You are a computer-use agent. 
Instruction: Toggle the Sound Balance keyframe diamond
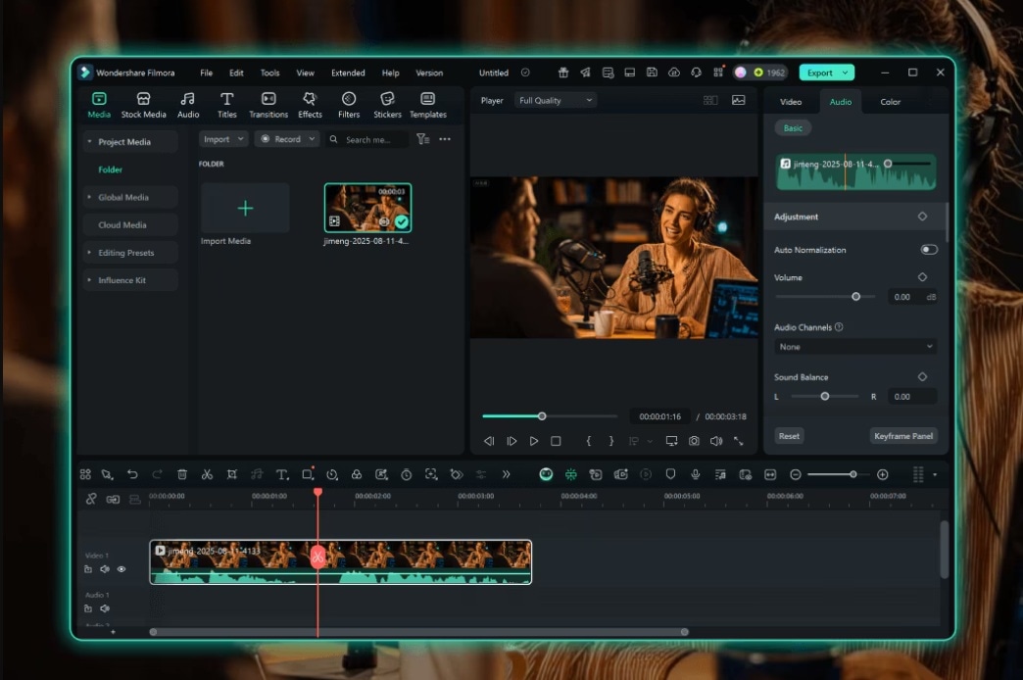coord(922,377)
